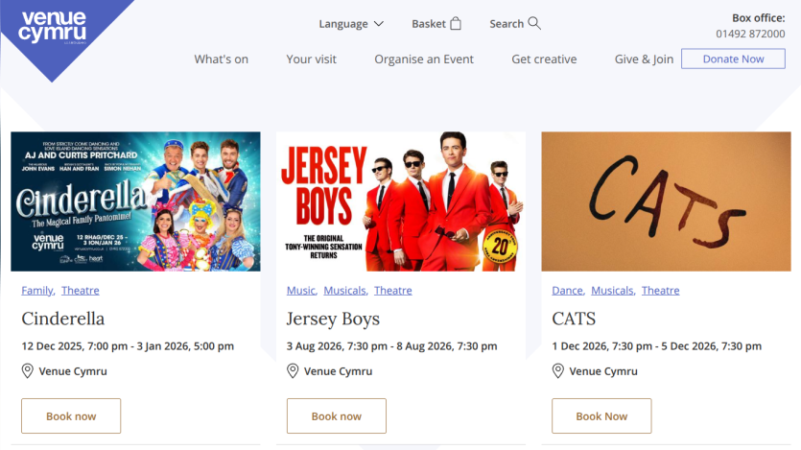Click the Jersey Boys event title

click(333, 319)
